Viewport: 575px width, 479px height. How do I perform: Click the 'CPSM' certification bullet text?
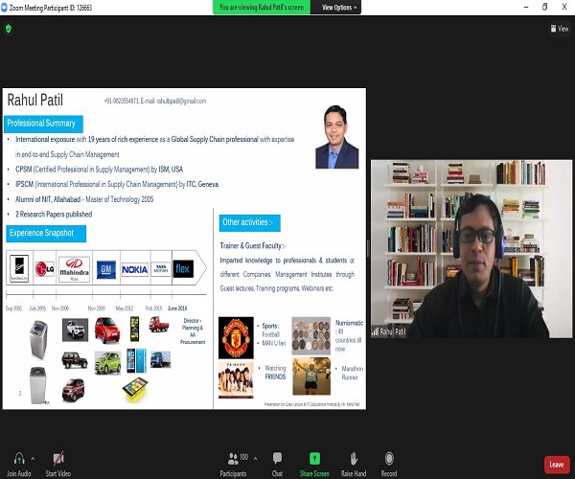click(x=99, y=170)
